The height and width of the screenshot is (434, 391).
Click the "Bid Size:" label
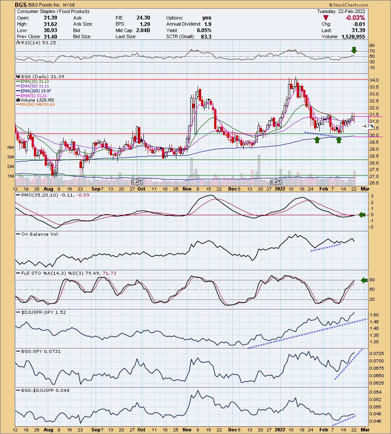coord(82,36)
